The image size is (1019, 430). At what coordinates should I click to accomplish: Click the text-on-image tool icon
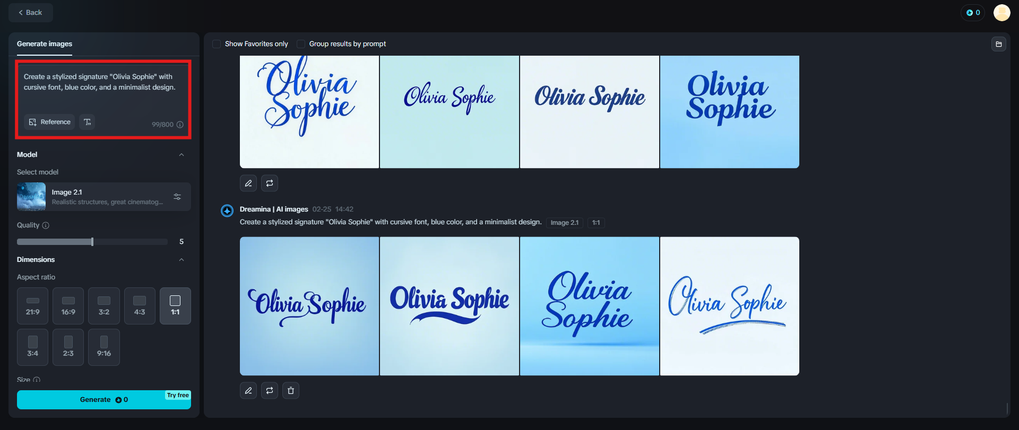(87, 122)
